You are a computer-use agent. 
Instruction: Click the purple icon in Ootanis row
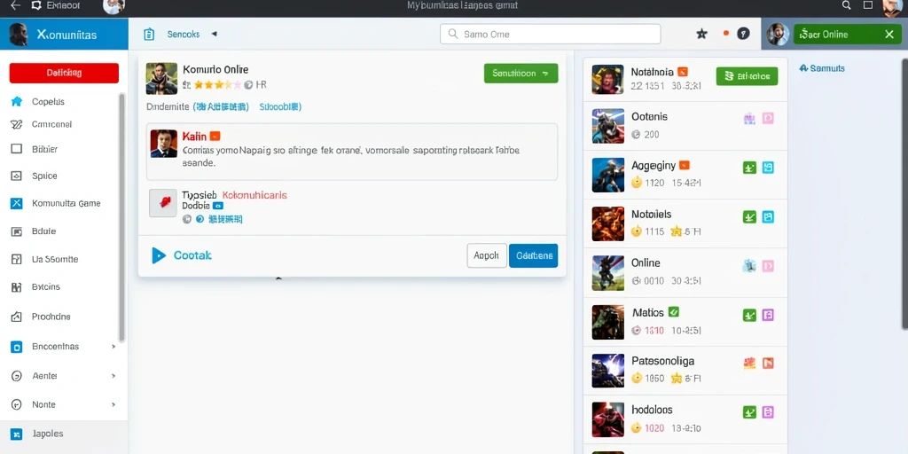click(x=749, y=119)
